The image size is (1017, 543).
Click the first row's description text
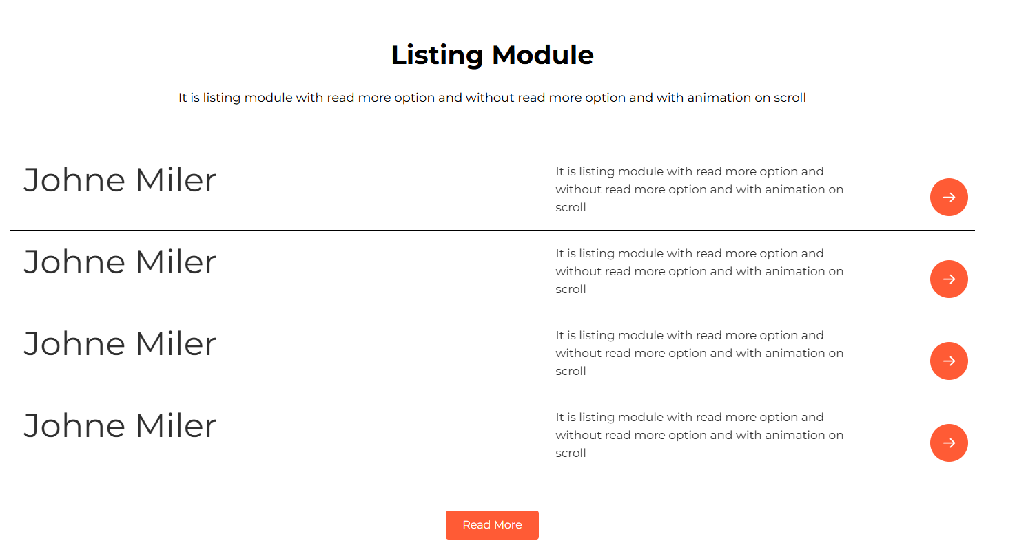699,189
